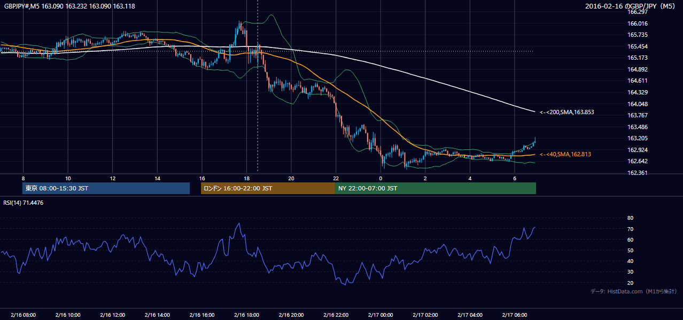Click hour label 18 under the price chart
The height and width of the screenshot is (320, 683).
246,178
